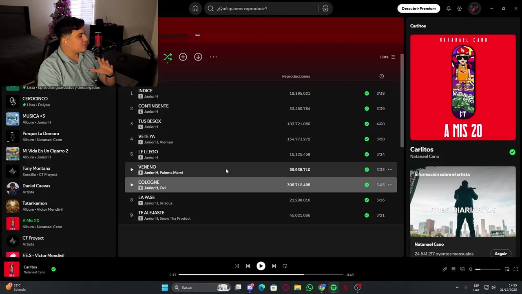Play the VENENO track
The height and width of the screenshot is (294, 522).
(132, 169)
